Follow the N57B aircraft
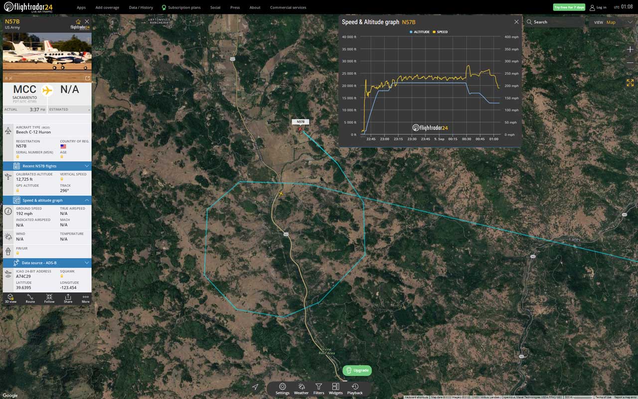The height and width of the screenshot is (399, 638). coord(49,298)
